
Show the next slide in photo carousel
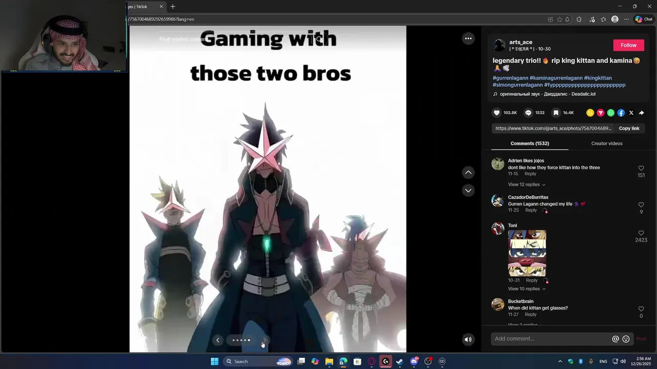pyautogui.click(x=264, y=340)
